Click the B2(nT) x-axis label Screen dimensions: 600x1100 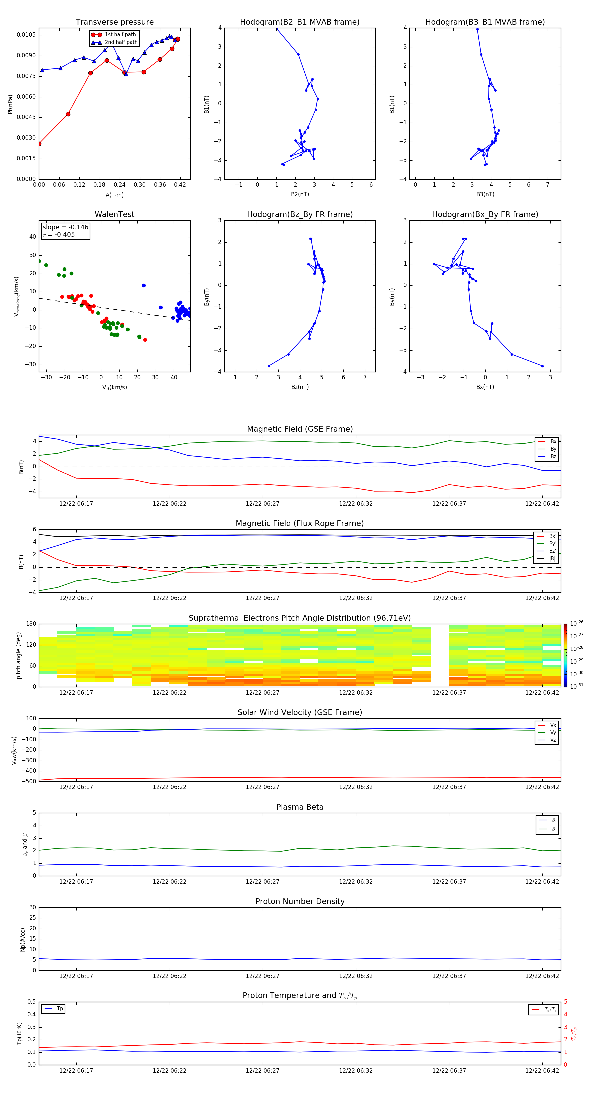pyautogui.click(x=300, y=194)
